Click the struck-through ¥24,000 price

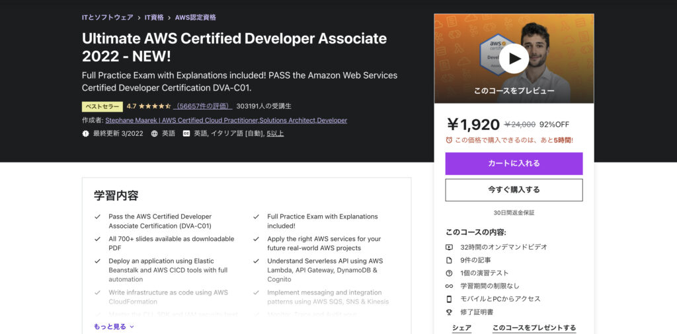click(x=520, y=125)
